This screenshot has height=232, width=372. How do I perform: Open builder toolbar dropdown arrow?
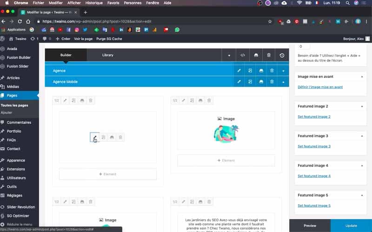[x=229, y=55]
